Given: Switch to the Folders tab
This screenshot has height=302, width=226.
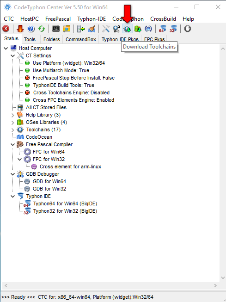Looking at the screenshot, I should point(52,39).
